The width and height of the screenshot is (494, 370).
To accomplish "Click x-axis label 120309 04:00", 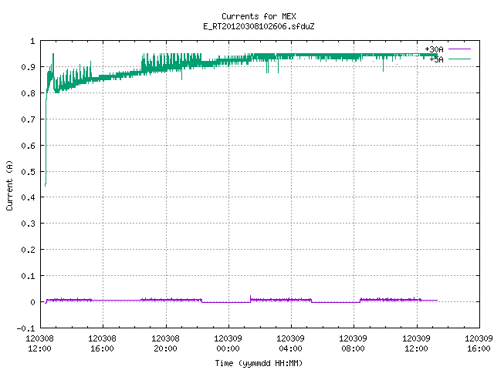I will pos(290,344).
